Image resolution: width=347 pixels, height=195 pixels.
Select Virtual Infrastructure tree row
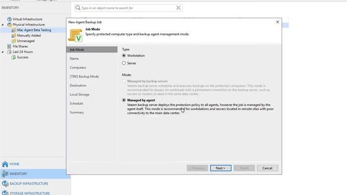27,19
